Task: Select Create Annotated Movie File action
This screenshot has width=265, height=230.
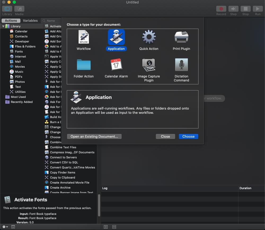Action: click(70, 183)
